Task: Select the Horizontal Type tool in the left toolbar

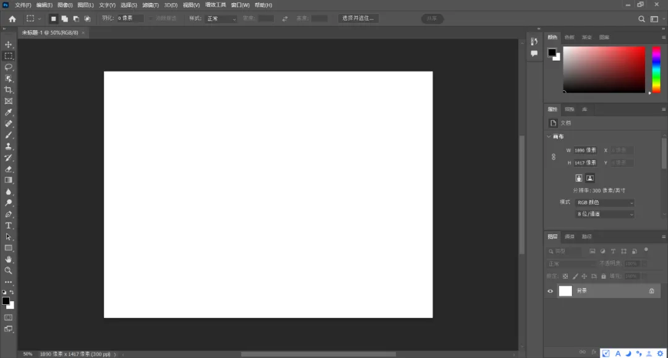Action: coord(8,226)
